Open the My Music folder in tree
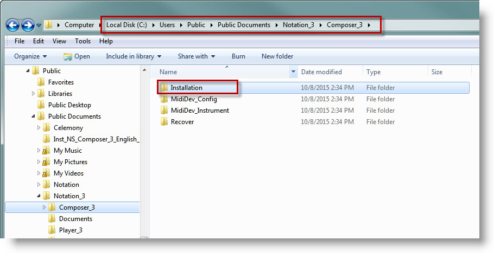494x253 pixels. click(67, 151)
